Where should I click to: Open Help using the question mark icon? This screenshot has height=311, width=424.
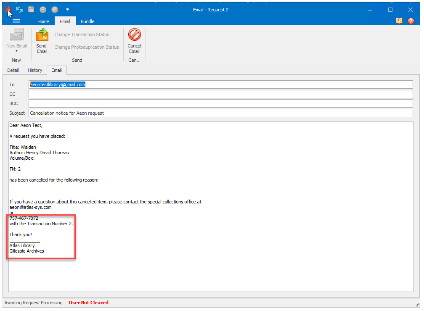click(411, 21)
